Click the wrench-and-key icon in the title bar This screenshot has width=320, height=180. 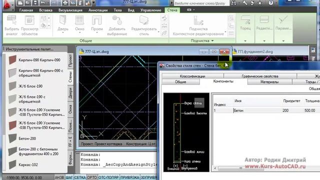pos(245,3)
